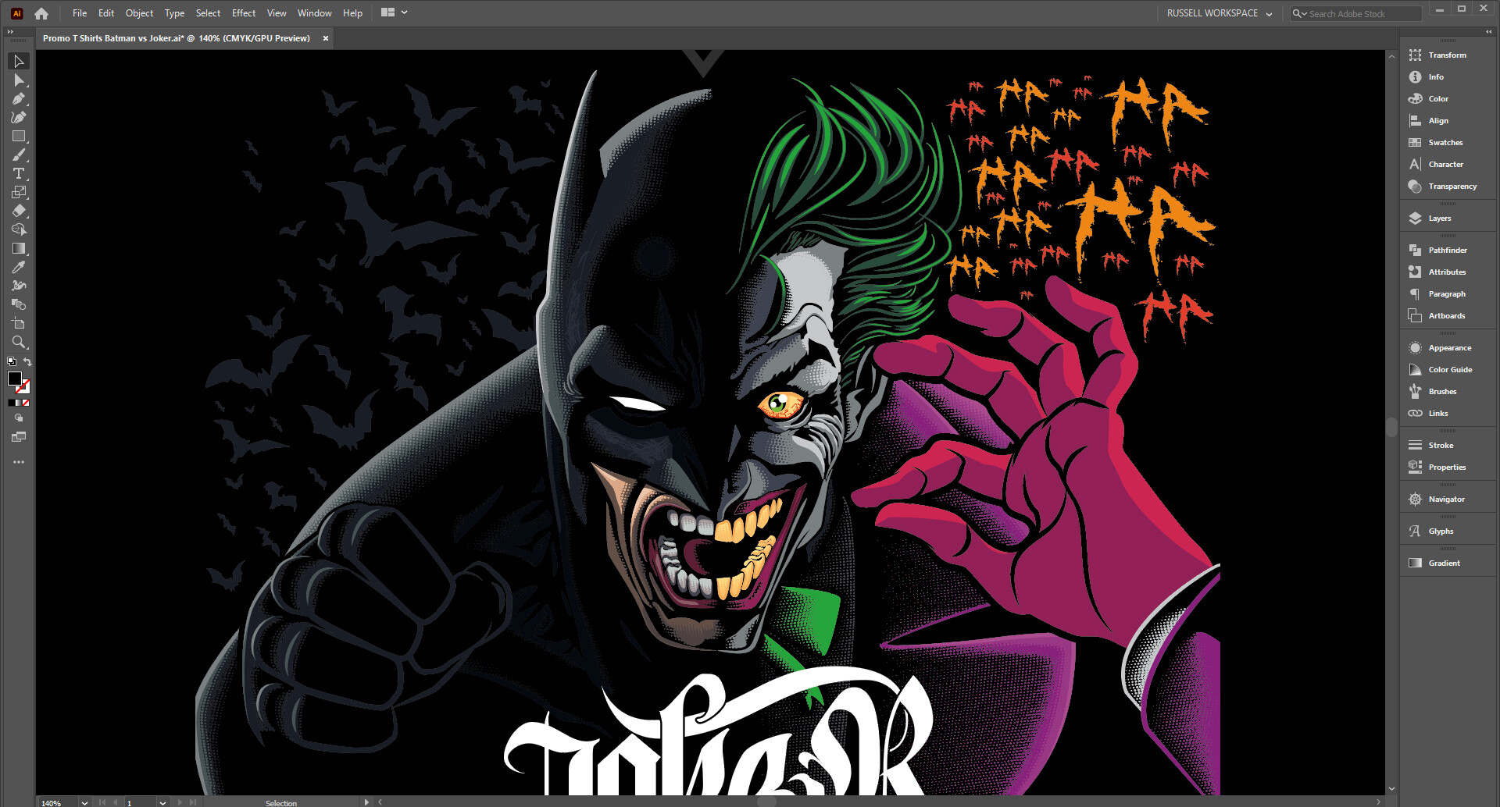Image resolution: width=1500 pixels, height=807 pixels.
Task: Pick the Eyedropper tool
Action: 17,267
